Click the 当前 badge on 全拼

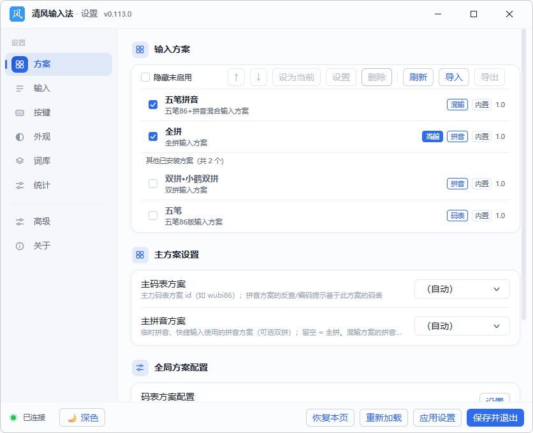[432, 136]
